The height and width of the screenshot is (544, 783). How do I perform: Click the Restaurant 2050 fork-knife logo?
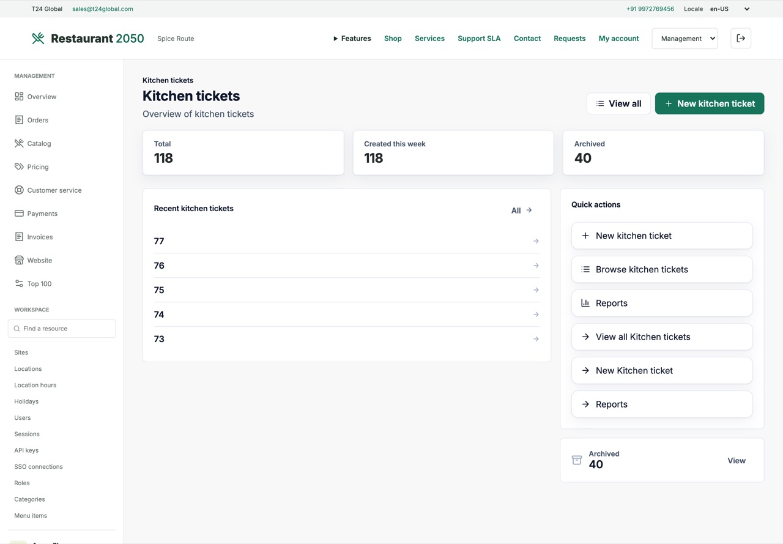click(x=38, y=39)
